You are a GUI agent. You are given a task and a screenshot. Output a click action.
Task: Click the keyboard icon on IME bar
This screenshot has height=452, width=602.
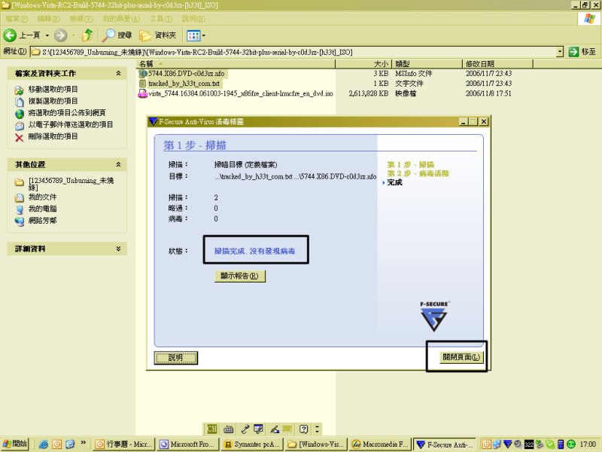point(229,429)
